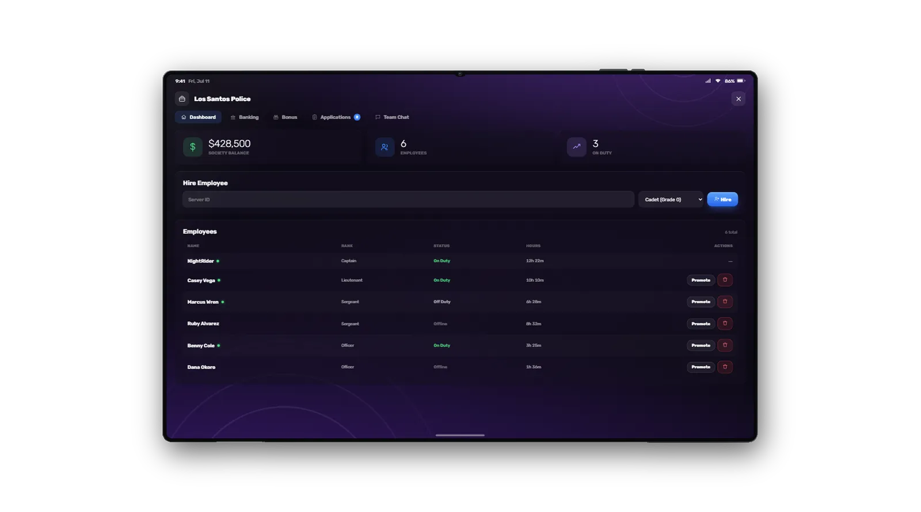
Task: Click the HOURS column header
Action: 533,246
